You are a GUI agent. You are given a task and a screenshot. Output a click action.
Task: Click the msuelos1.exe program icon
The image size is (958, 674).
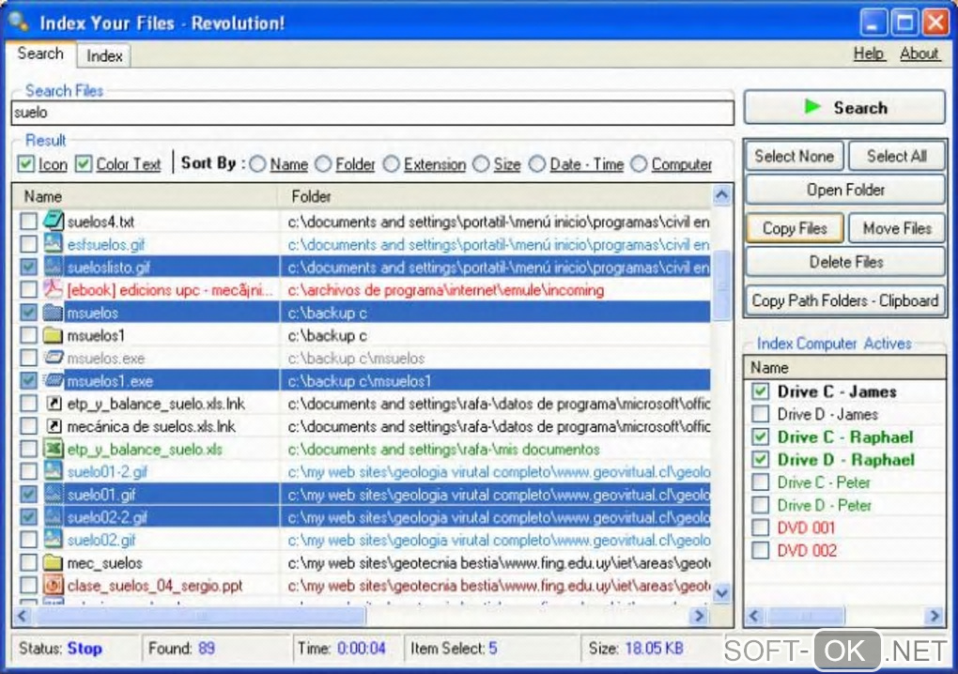(54, 380)
